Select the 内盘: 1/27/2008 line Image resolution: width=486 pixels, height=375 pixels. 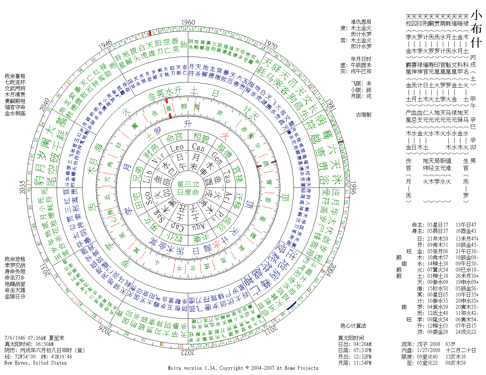(x=439, y=350)
